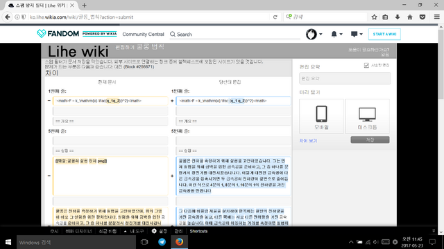Click the Community Central link
Image resolution: width=444 pixels, height=249 pixels.
click(143, 34)
